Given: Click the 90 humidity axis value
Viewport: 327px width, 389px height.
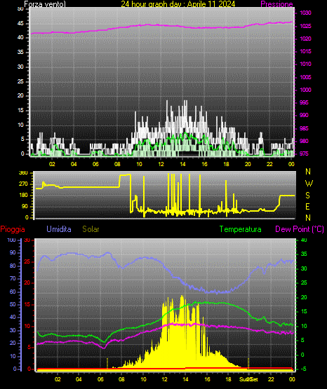Looking at the screenshot, I should pyautogui.click(x=13, y=252).
